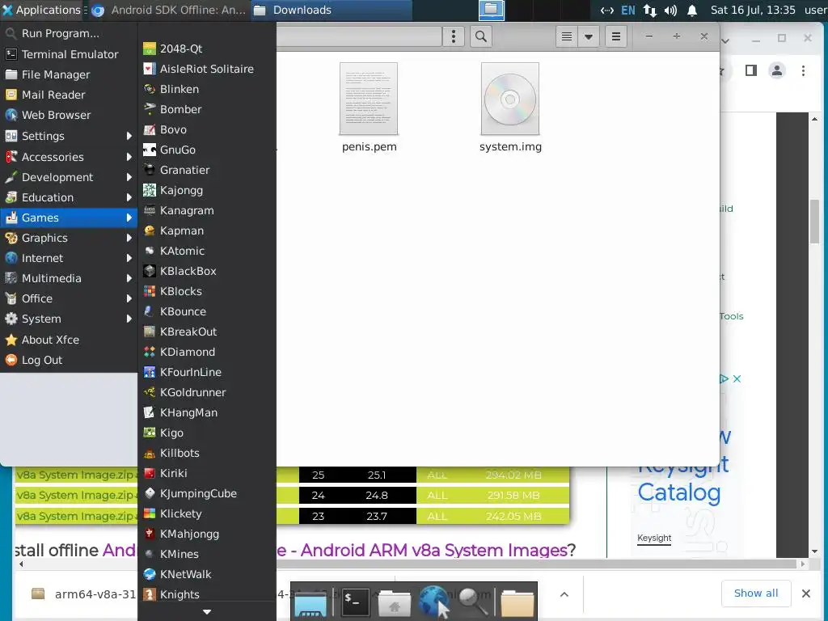Image resolution: width=828 pixels, height=621 pixels.
Task: Select the system.img file
Action: click(x=510, y=108)
